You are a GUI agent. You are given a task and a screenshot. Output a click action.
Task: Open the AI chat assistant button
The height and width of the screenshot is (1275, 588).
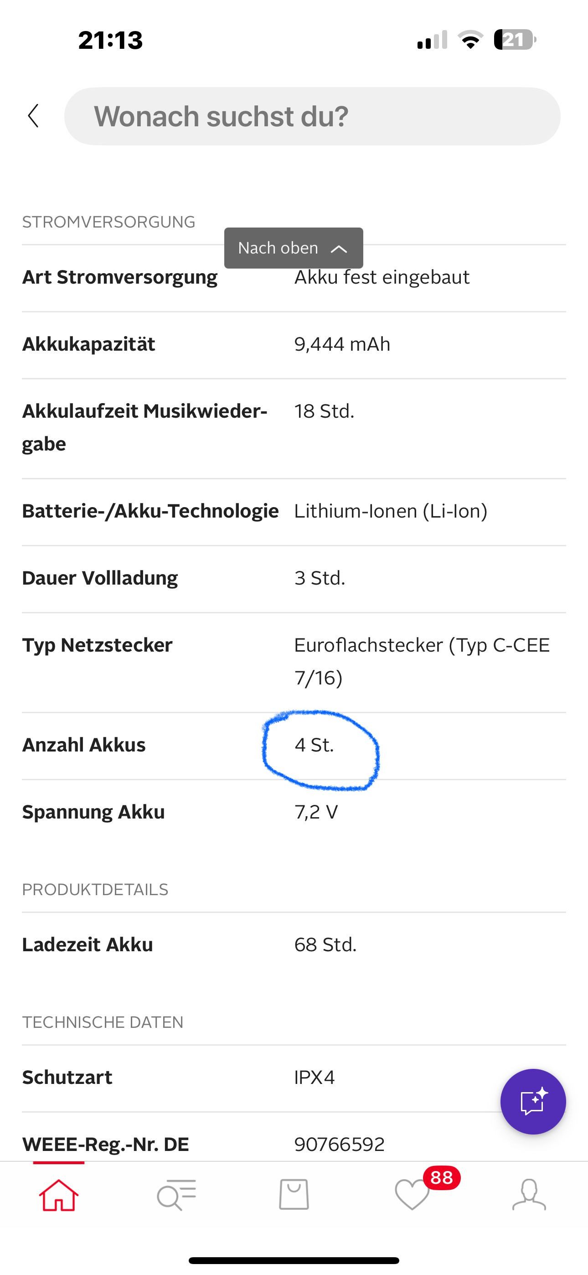(532, 1102)
